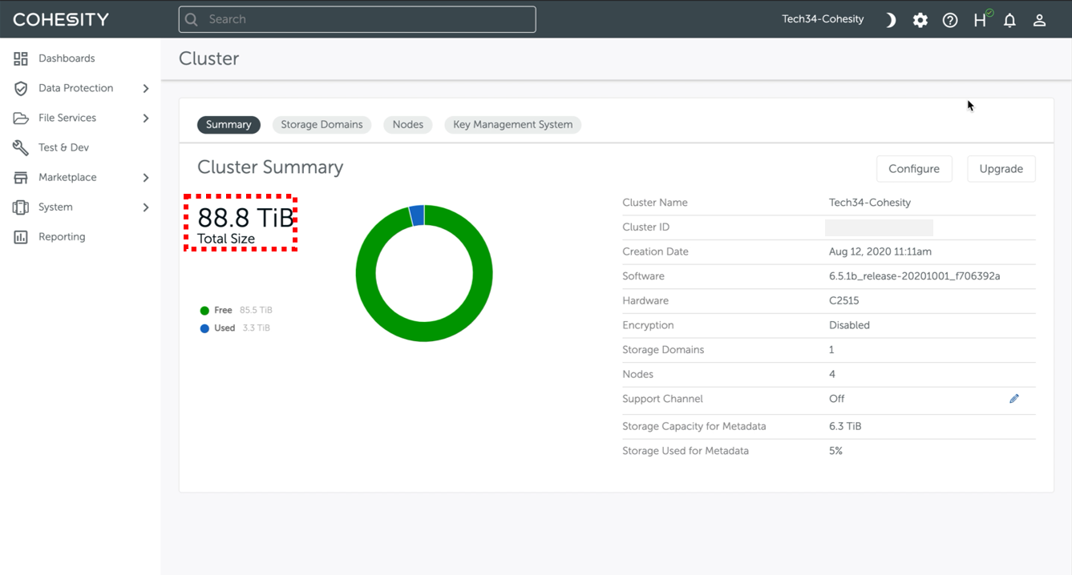The height and width of the screenshot is (575, 1072).
Task: Switch to the Nodes tab
Action: 408,125
